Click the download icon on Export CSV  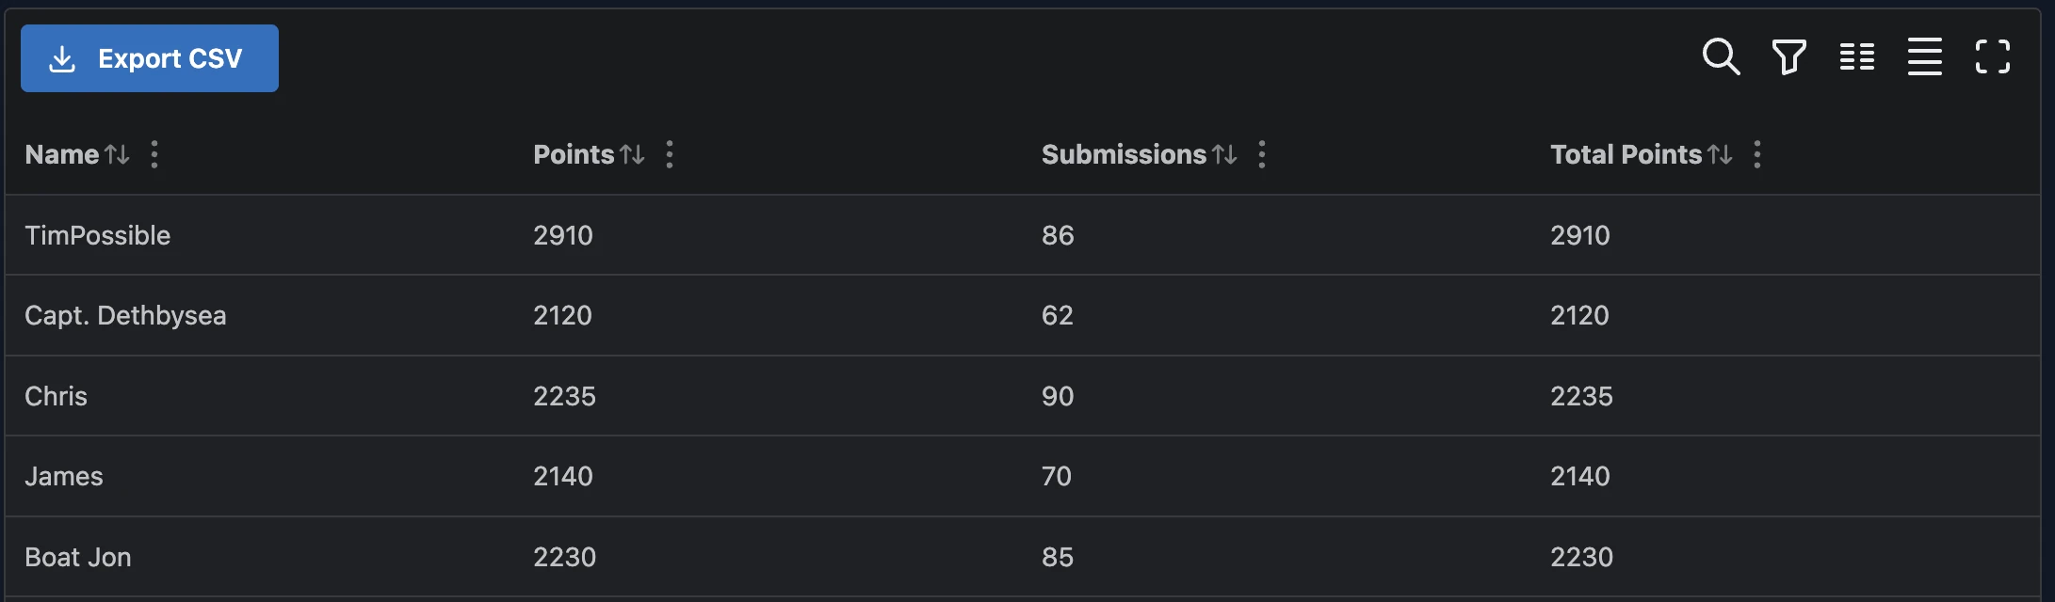59,57
